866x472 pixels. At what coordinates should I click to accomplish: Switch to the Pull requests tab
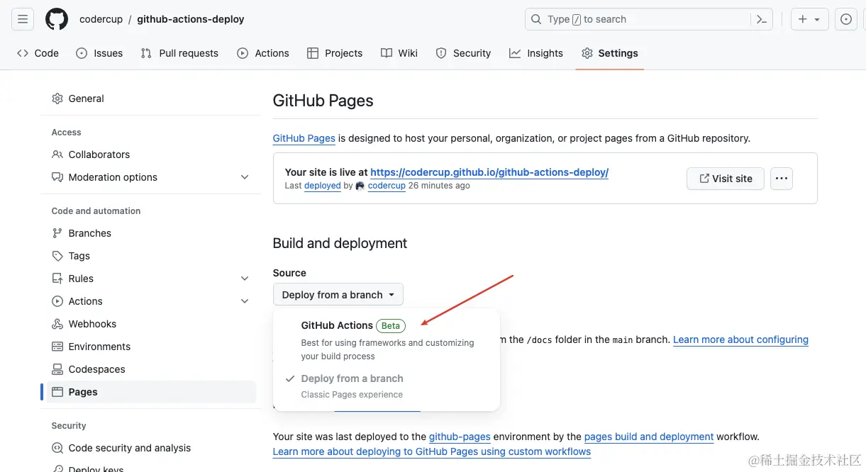tap(179, 53)
